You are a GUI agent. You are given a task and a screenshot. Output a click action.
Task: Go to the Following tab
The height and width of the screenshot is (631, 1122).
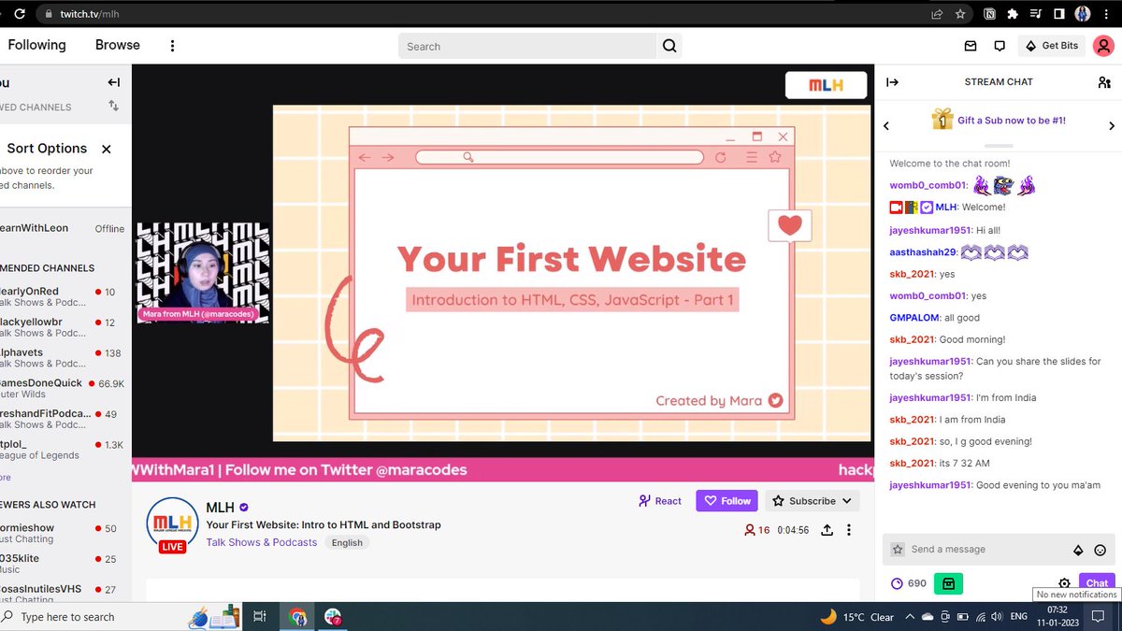(36, 45)
